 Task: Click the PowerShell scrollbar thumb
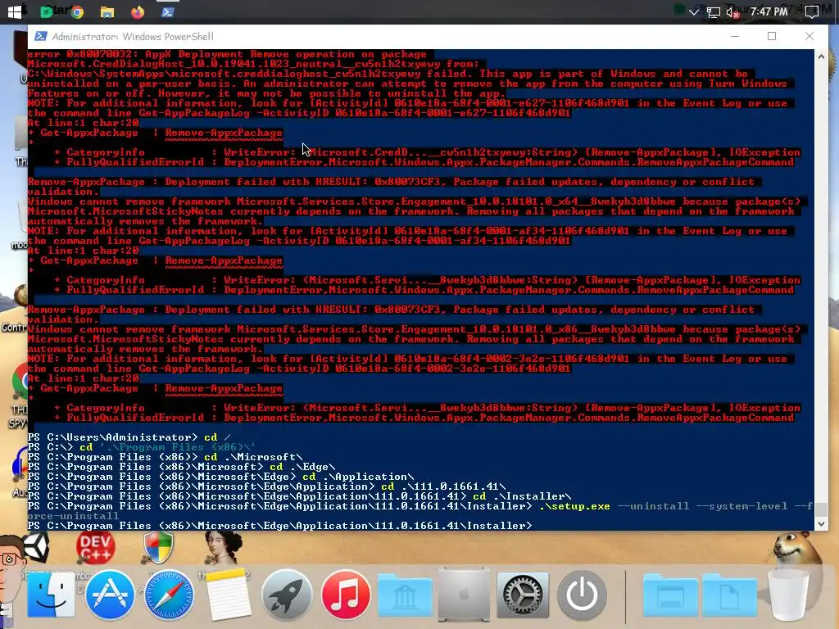[x=821, y=509]
